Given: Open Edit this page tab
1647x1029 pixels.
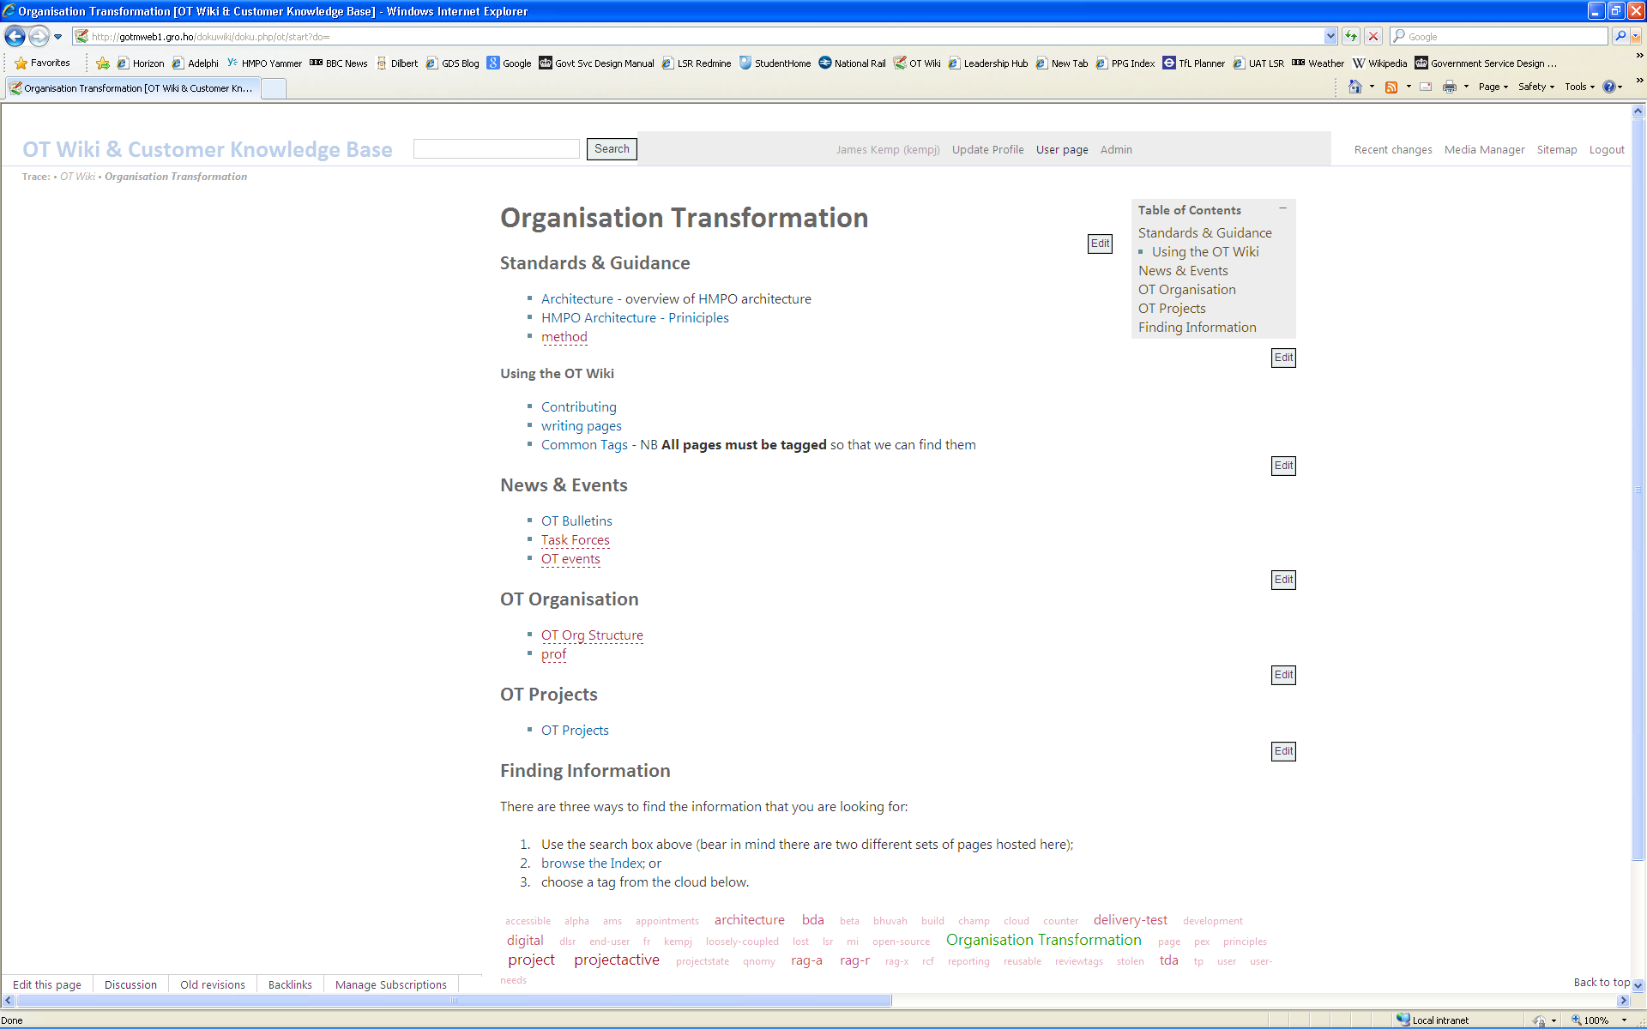Looking at the screenshot, I should pyautogui.click(x=47, y=984).
